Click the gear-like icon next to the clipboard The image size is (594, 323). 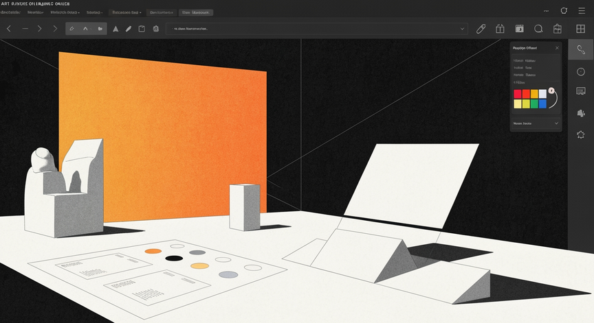pos(155,29)
